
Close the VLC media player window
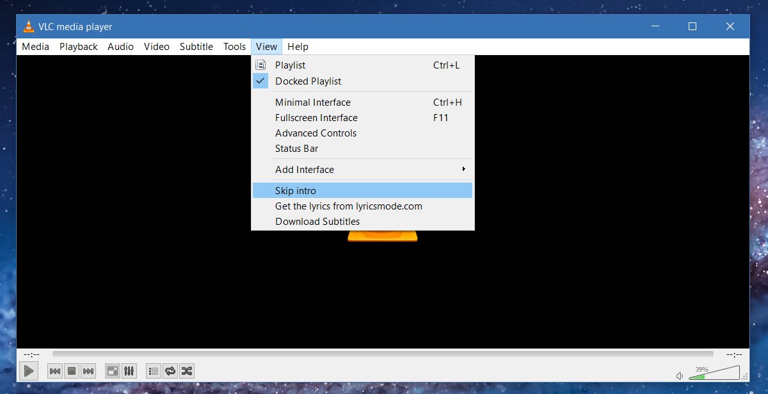730,27
